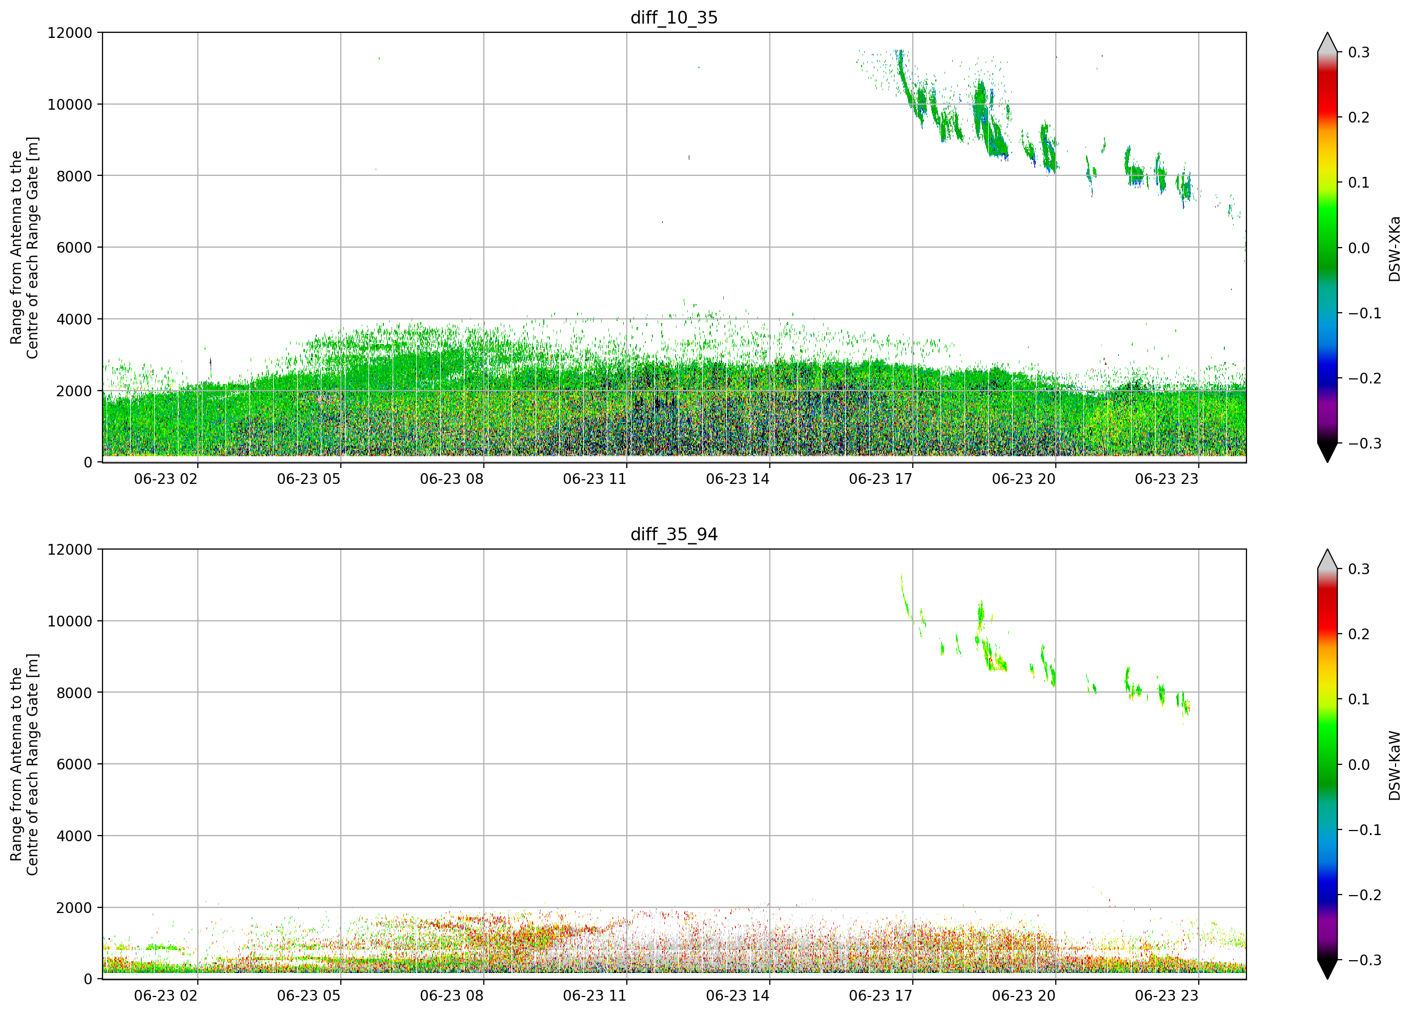Click '06-23 11' x-tick under diff_10_35 plot
Image resolution: width=1412 pixels, height=1014 pixels.
click(595, 479)
